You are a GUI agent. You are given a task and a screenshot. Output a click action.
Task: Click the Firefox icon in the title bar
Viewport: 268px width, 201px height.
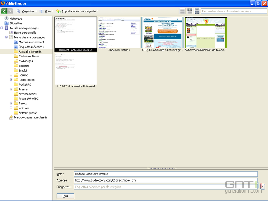2,3
